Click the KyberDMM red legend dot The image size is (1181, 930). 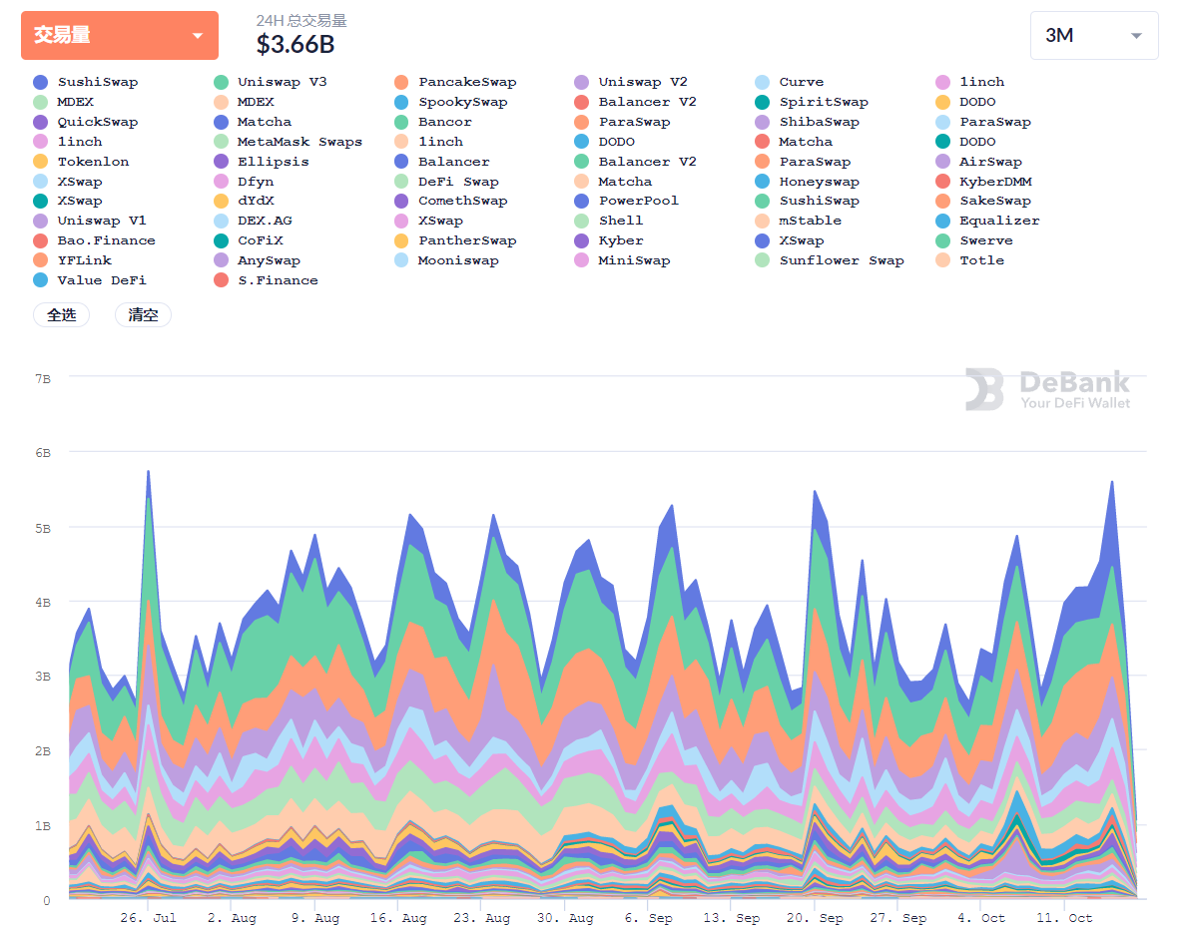tap(943, 182)
